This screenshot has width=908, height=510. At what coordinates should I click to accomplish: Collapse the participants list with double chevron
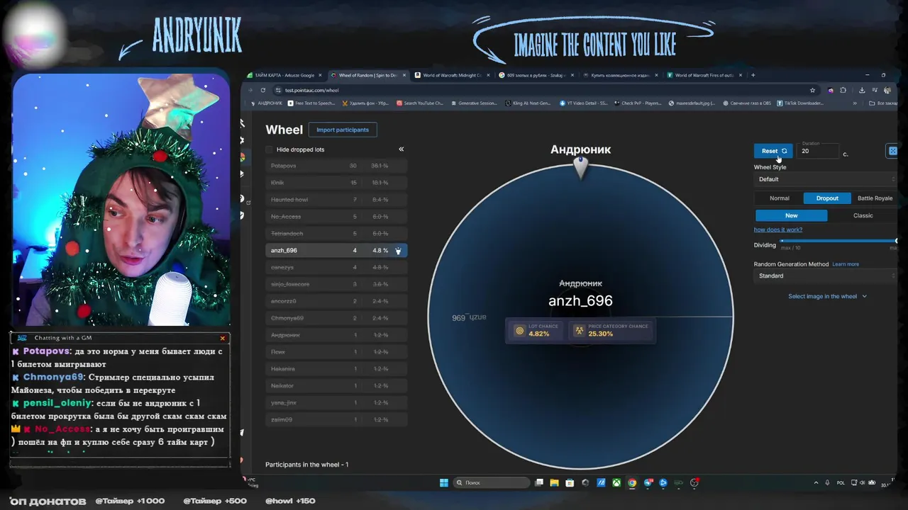401,149
